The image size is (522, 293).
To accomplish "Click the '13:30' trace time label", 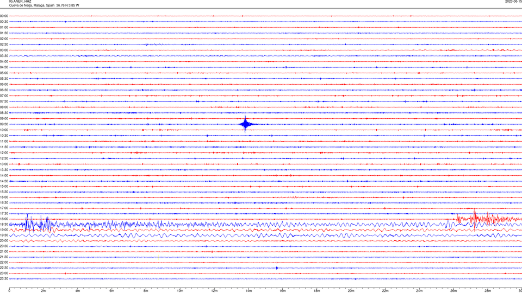I will [4, 170].
